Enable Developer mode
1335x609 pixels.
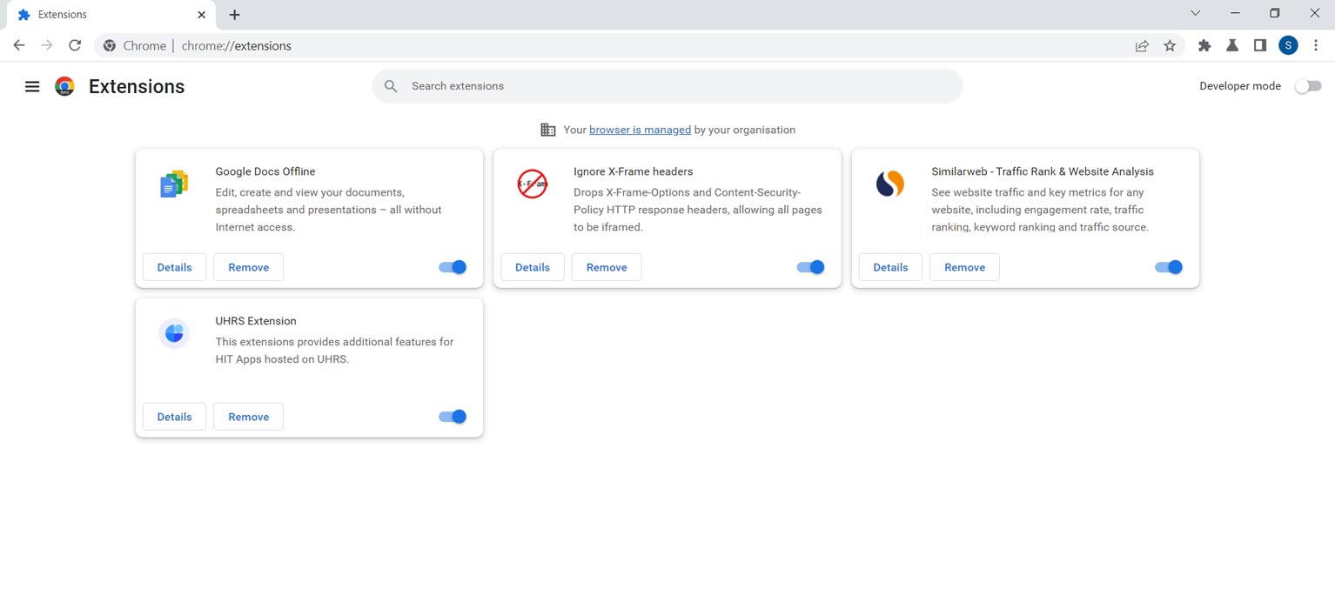click(x=1307, y=86)
